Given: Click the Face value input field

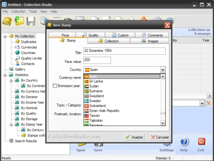Looking at the screenshot, I should click(97, 60).
